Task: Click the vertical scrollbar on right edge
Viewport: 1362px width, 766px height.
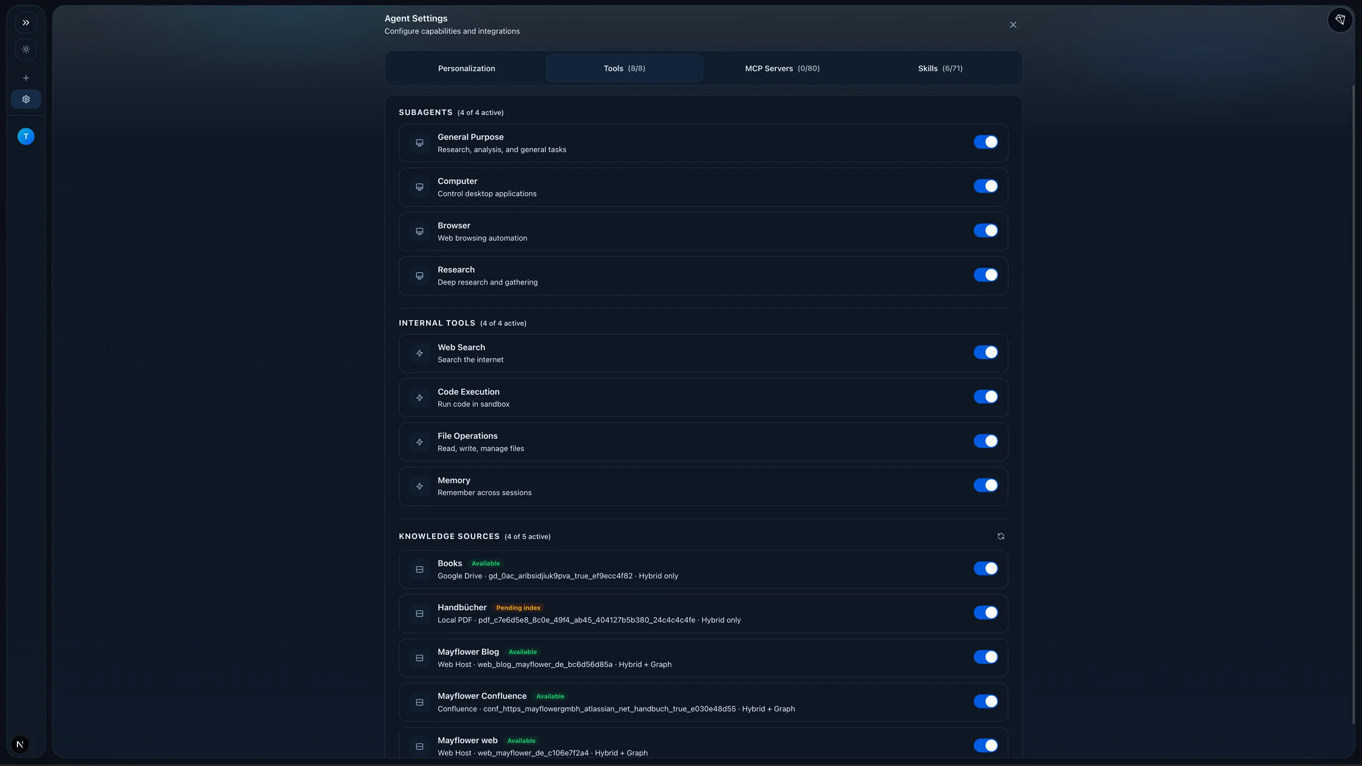Action: [1353, 404]
